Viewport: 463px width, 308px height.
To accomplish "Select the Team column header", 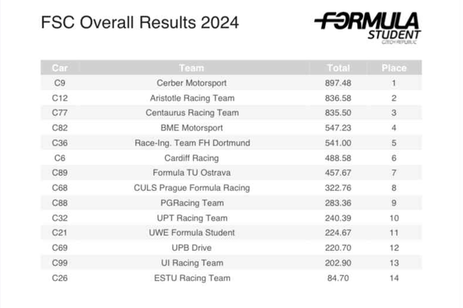I will (192, 68).
